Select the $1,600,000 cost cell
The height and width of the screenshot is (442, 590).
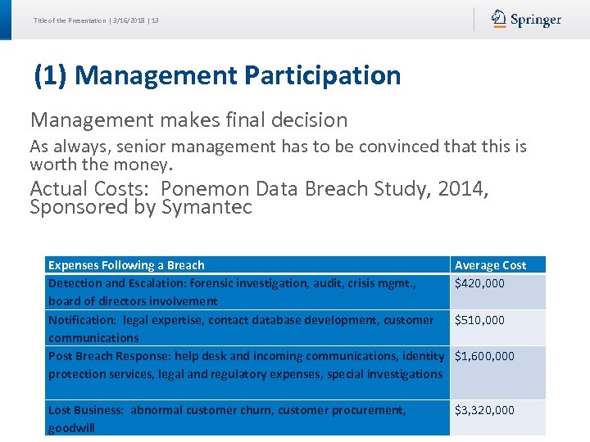(x=484, y=356)
